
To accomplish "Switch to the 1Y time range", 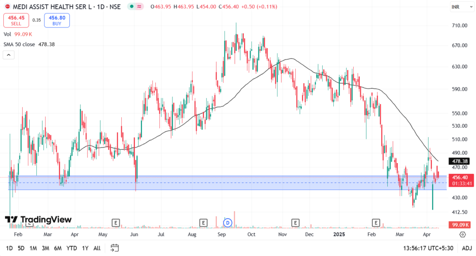I will coord(86,248).
